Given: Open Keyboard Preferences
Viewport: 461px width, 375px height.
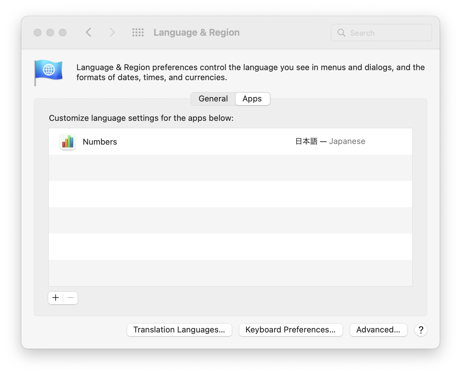Looking at the screenshot, I should tap(291, 330).
